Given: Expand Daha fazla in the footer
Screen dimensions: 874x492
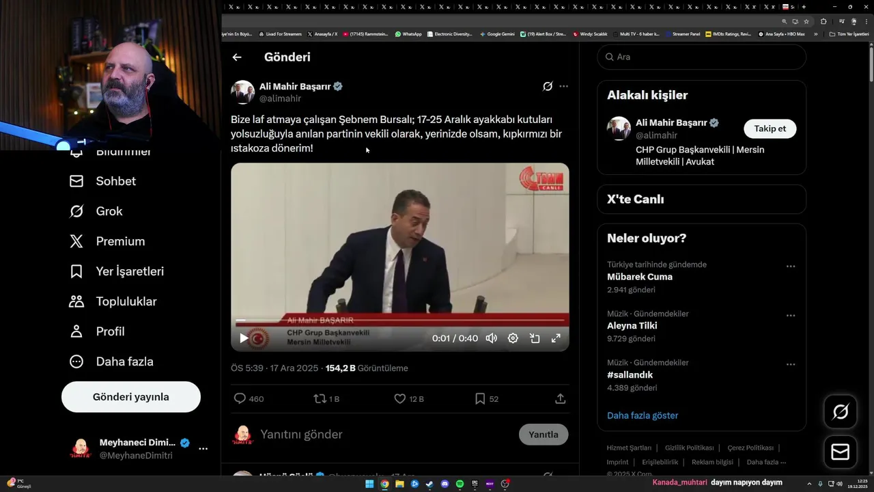Looking at the screenshot, I should 766,463.
